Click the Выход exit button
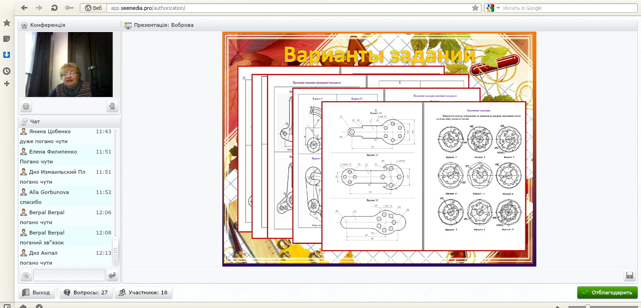The height and width of the screenshot is (308, 641). (37, 292)
